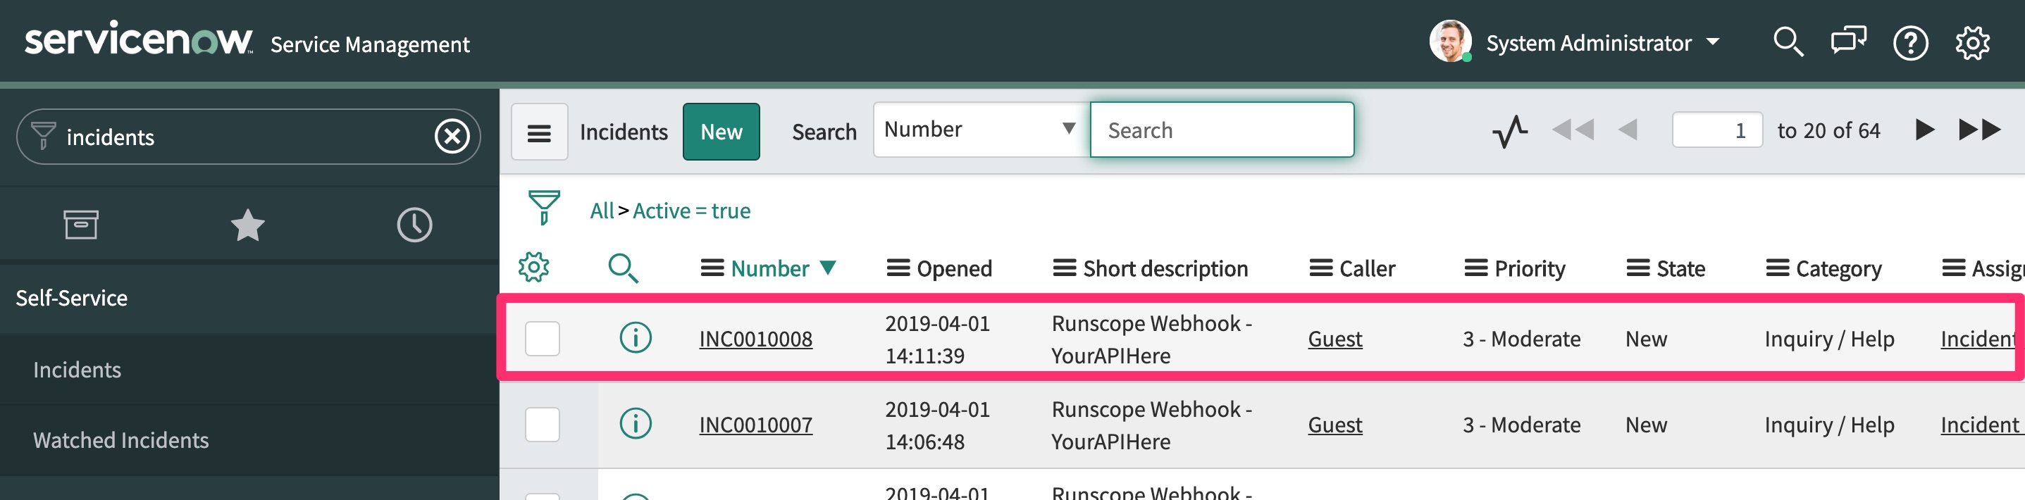The image size is (2025, 500).
Task: Open Guest caller for INC0010007
Action: click(1334, 425)
